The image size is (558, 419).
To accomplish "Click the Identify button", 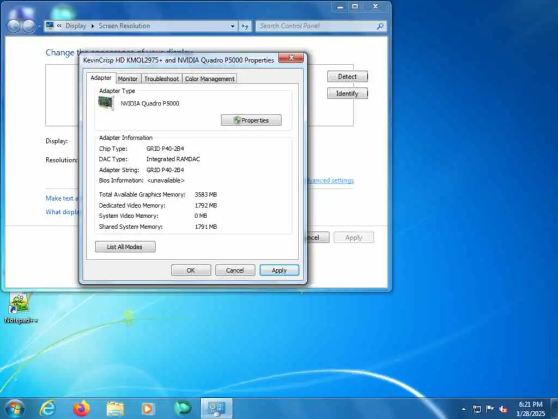I will tap(347, 93).
